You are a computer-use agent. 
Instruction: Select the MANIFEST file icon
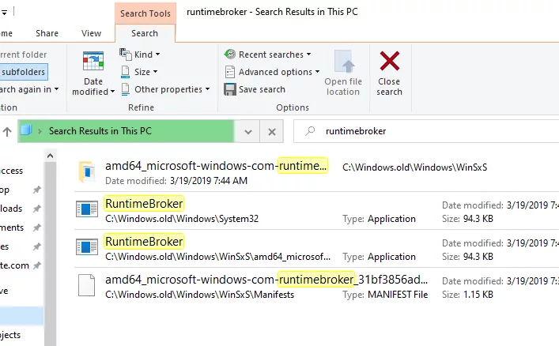click(87, 285)
